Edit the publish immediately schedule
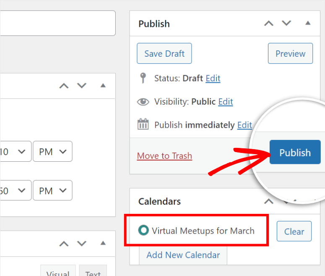Screen dimensions: 325x276 coord(244,125)
